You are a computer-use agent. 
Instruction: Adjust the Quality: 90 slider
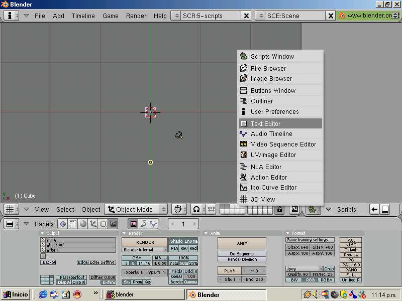tap(297, 274)
